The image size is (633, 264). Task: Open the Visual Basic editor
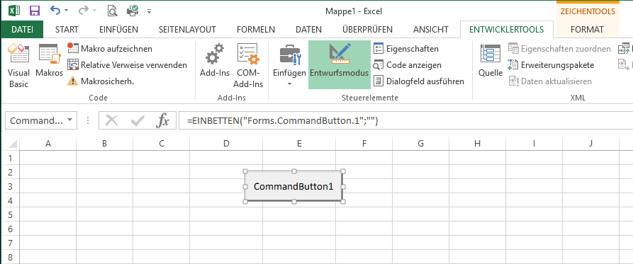(x=18, y=66)
